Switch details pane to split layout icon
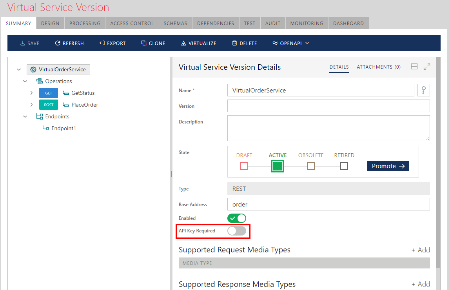This screenshot has height=290, width=450. click(x=414, y=67)
